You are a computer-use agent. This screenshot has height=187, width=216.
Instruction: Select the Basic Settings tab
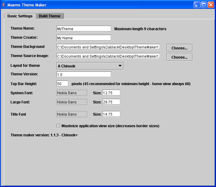pos(20,16)
